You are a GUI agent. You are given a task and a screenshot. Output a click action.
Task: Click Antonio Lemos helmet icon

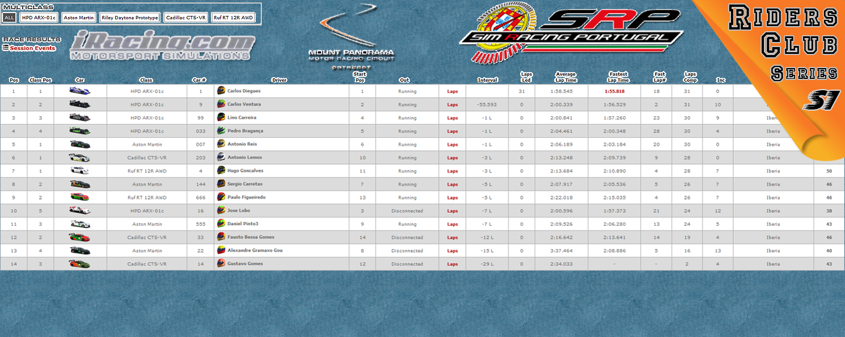[221, 157]
